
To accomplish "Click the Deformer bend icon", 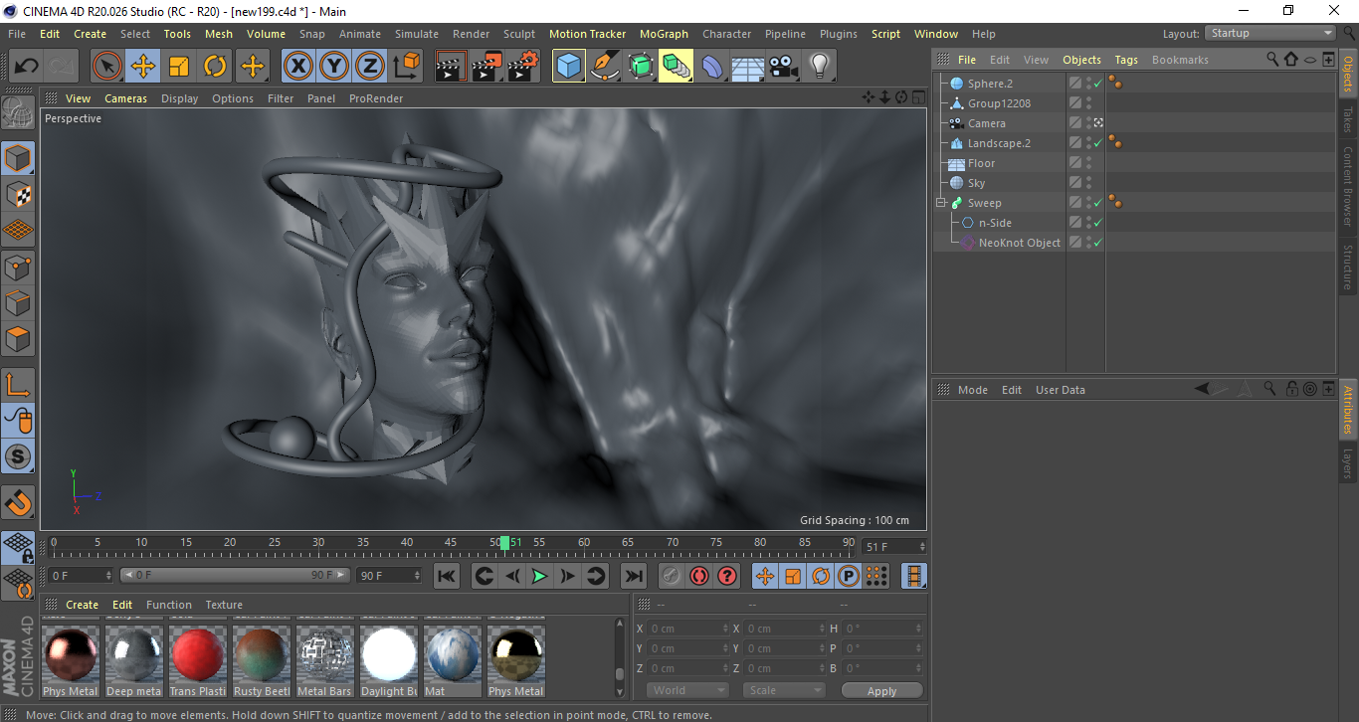I will tap(712, 67).
